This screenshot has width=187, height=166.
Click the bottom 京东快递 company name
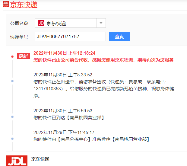tap(40, 159)
